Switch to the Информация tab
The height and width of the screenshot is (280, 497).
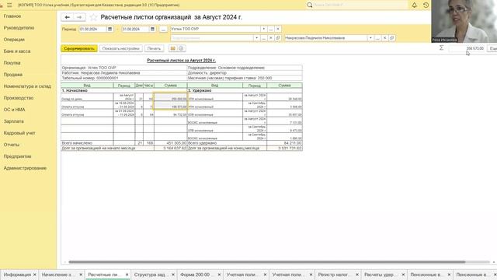pyautogui.click(x=17, y=275)
